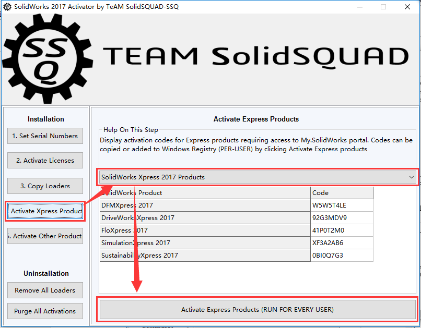Open Activate Other Products step
Image resolution: width=421 pixels, height=328 pixels.
pos(45,236)
